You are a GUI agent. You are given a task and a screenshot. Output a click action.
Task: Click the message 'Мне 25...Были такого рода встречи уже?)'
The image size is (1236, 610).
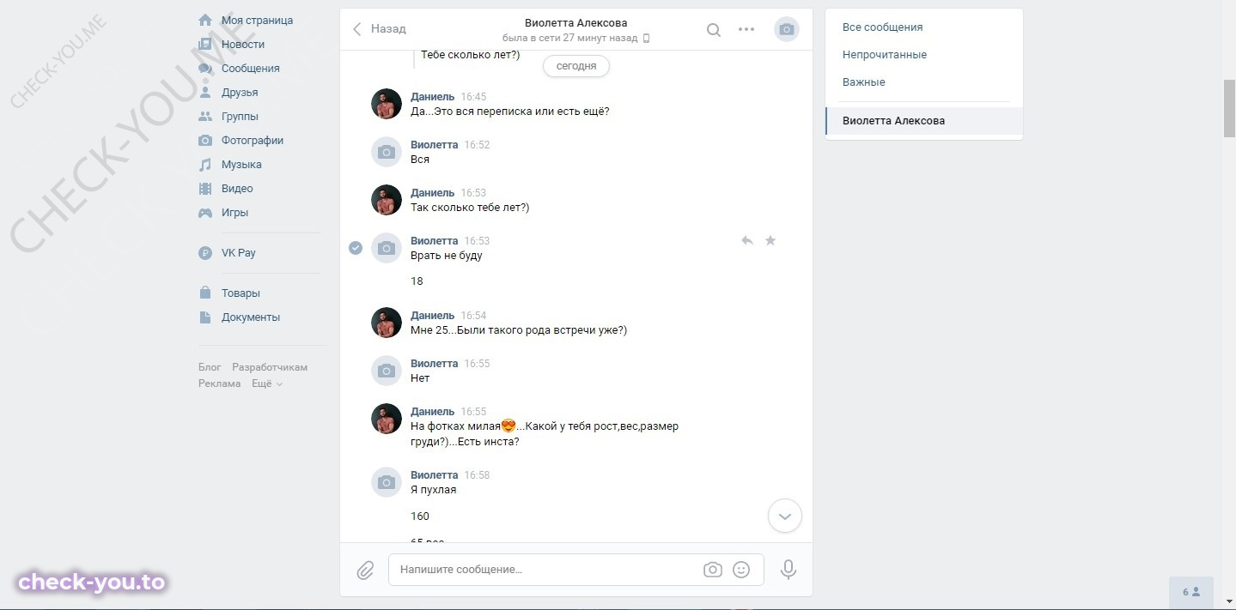[x=519, y=330]
